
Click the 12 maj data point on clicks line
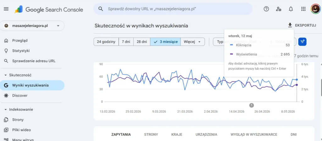[297, 79]
